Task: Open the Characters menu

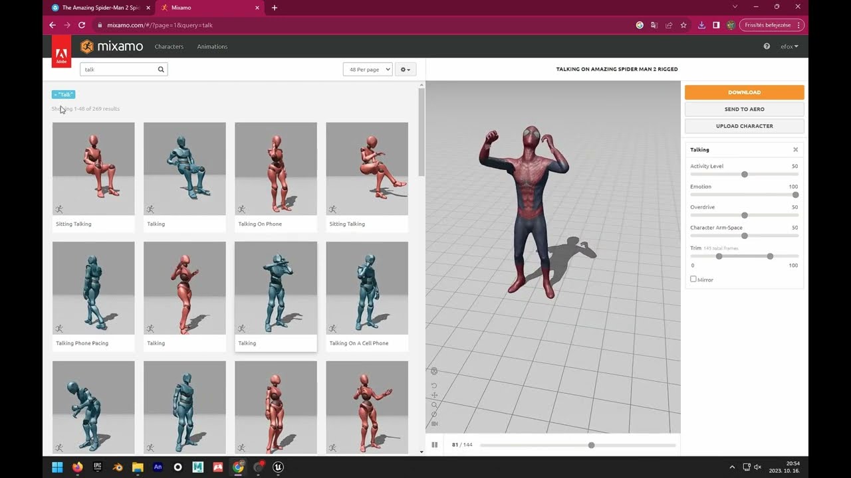Action: coord(169,46)
